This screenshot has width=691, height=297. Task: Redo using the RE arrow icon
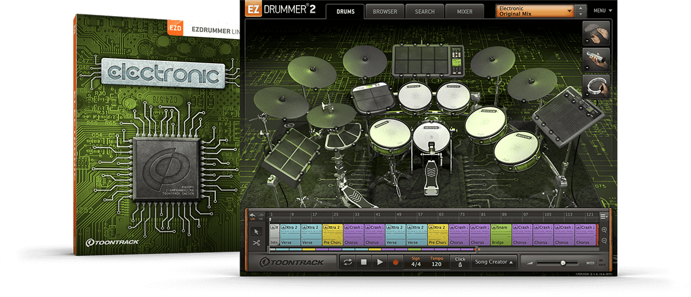pos(260,216)
